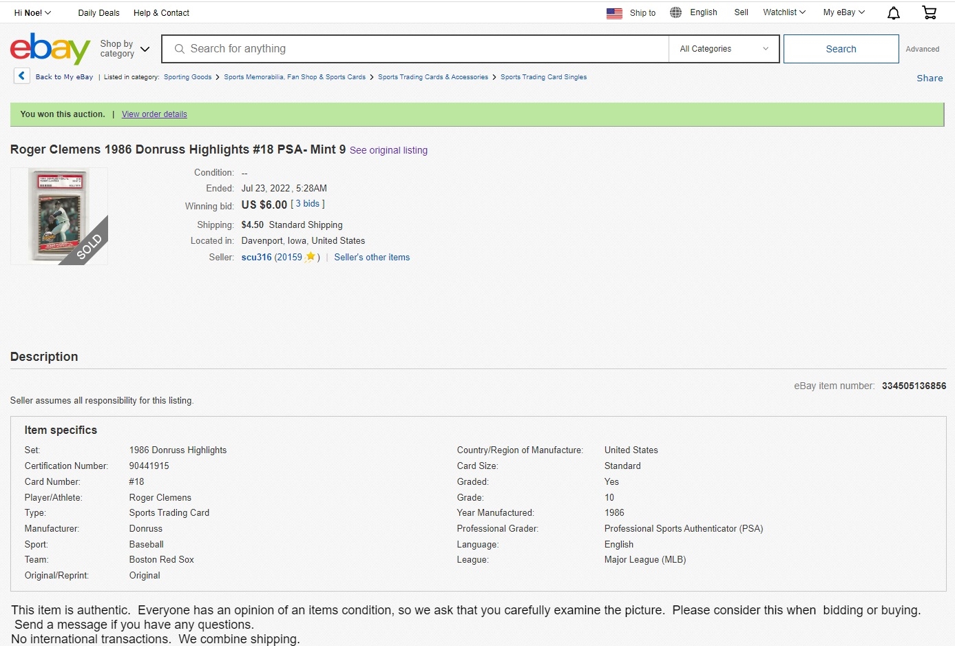
Task: Click the Grade value 10
Action: point(609,497)
